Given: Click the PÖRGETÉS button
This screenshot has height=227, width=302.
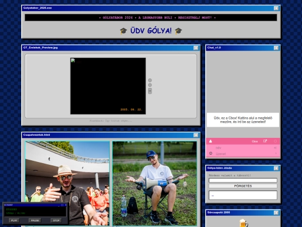Looking at the screenshot, I should (x=243, y=186).
